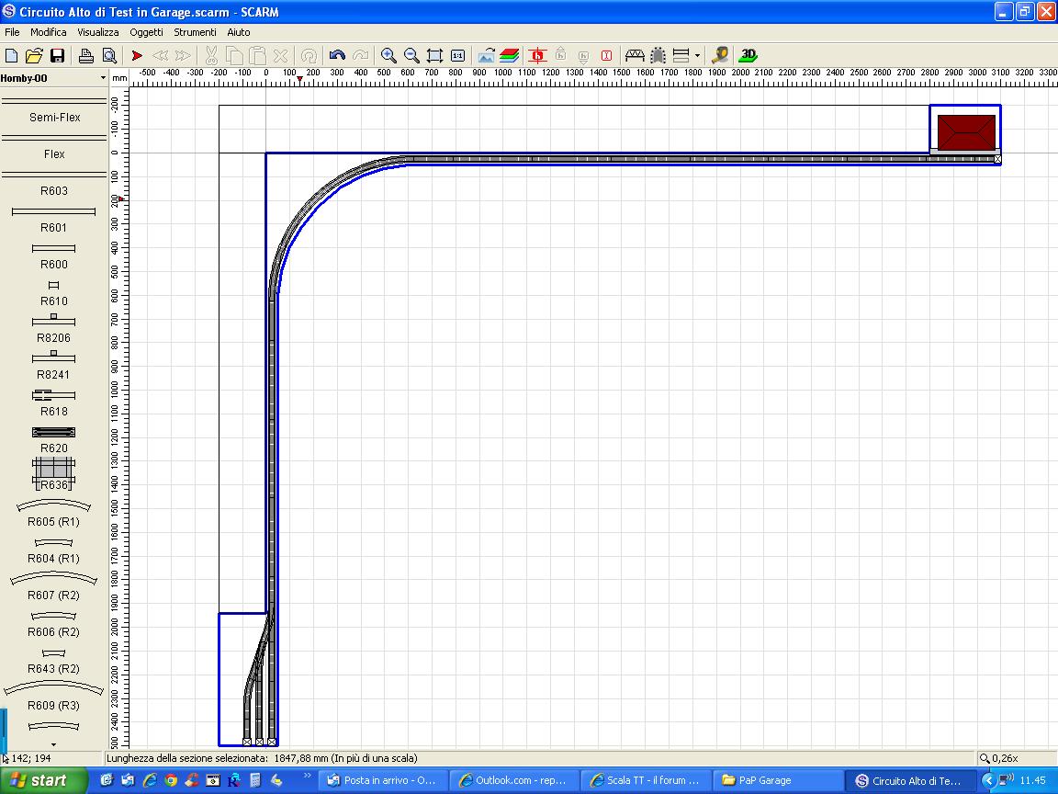Switch to 3D view
Screen dimensions: 1058x794
[x=748, y=55]
